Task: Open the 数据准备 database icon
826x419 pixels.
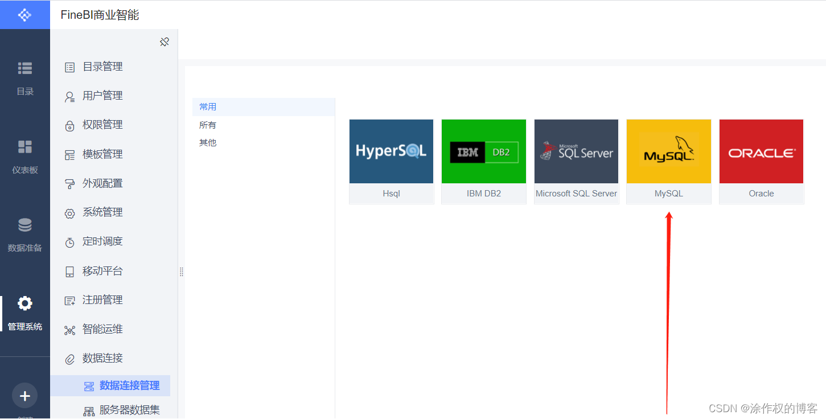Action: 25,225
